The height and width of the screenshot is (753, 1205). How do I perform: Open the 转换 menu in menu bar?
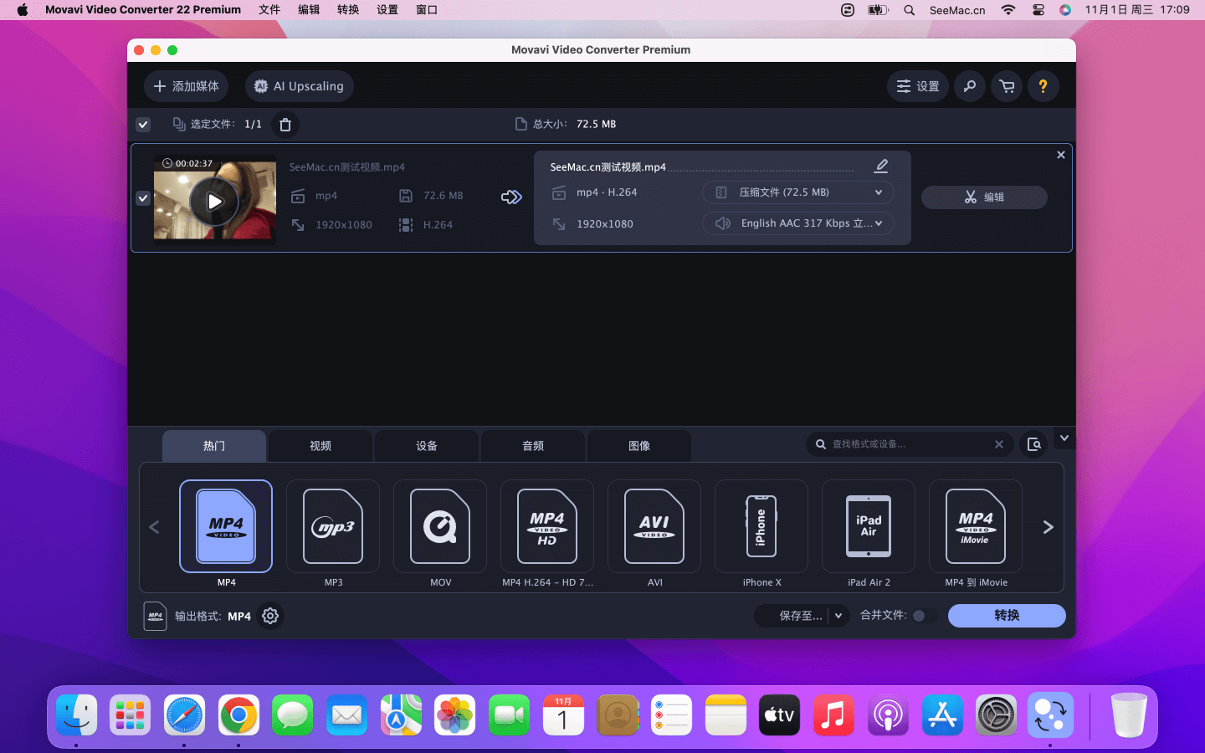pos(348,10)
